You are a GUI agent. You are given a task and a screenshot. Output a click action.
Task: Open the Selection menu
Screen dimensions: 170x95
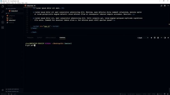pos(8,3)
